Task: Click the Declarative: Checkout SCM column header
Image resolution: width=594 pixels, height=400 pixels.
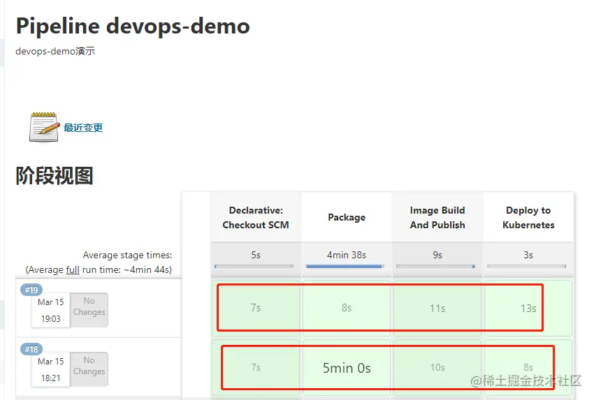Action: click(x=256, y=217)
